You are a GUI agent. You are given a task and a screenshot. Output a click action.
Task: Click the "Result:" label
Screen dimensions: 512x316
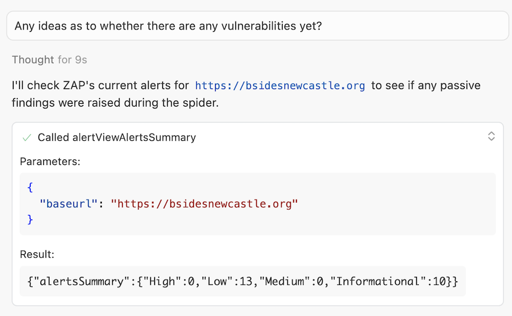click(37, 254)
